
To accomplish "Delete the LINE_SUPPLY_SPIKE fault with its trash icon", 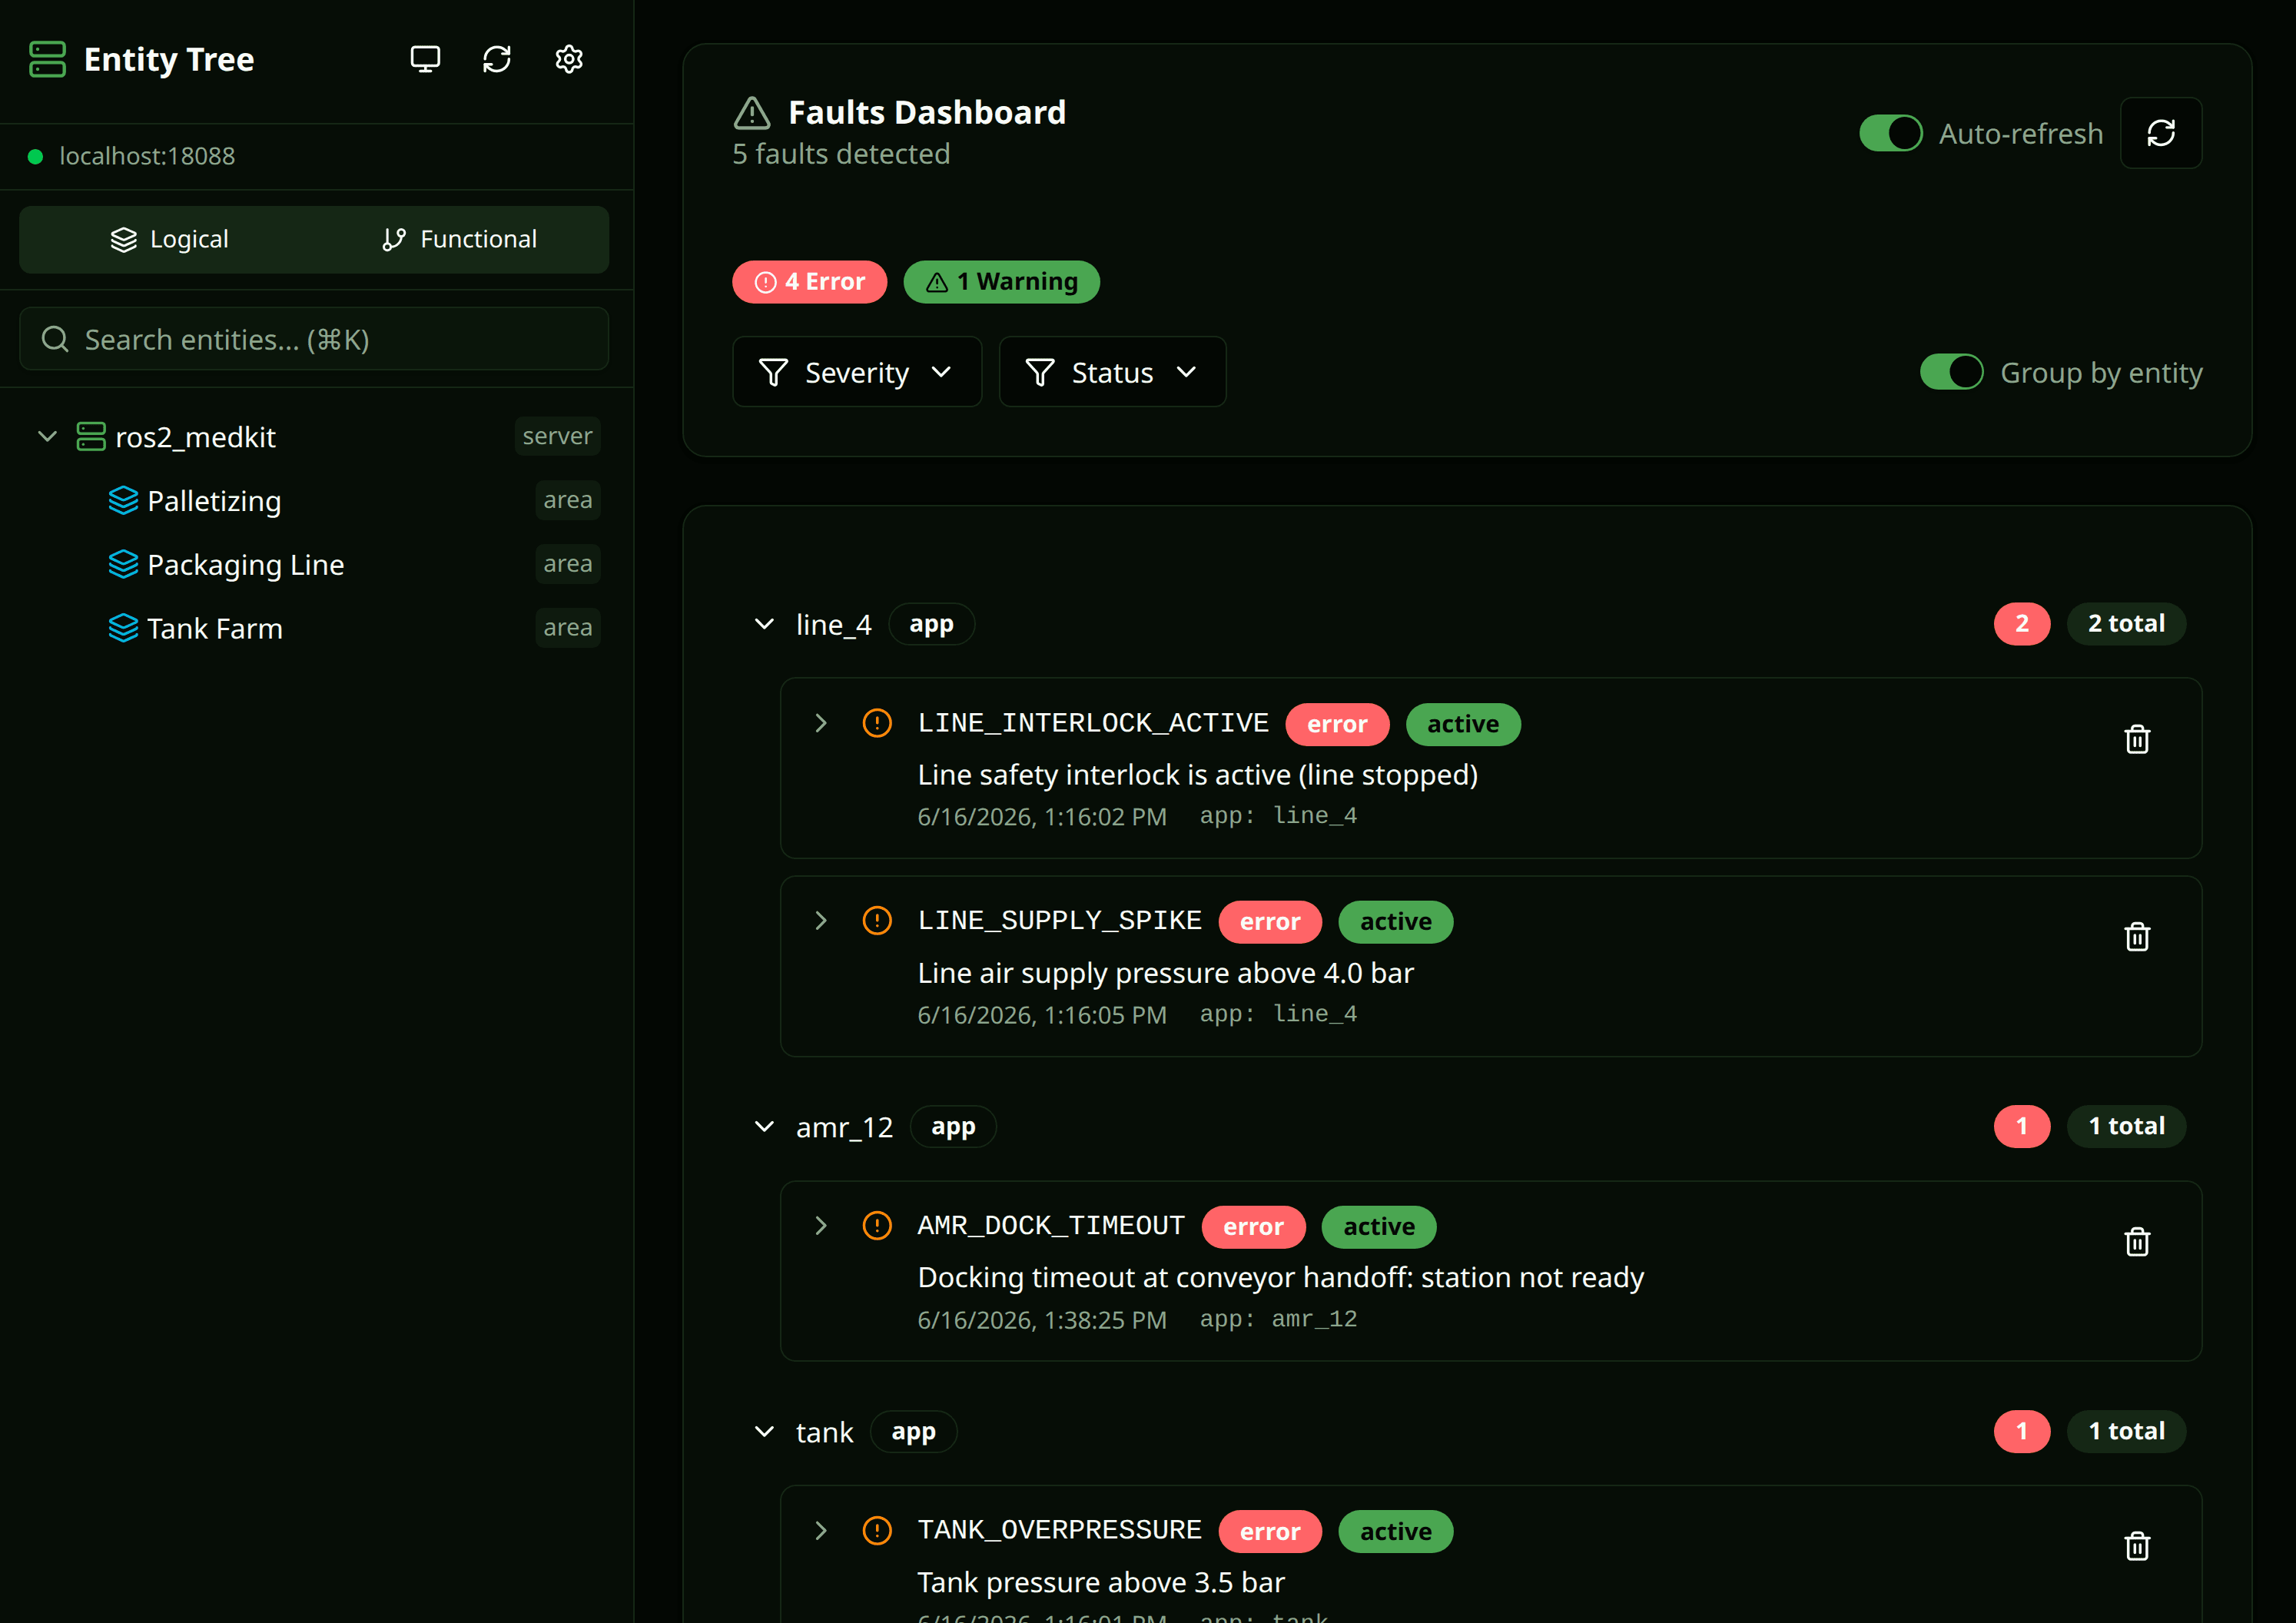I will click(2137, 936).
